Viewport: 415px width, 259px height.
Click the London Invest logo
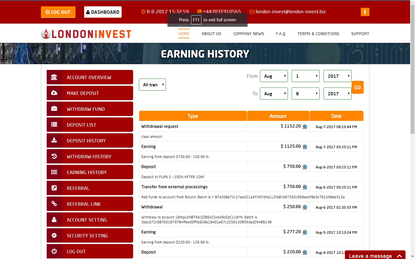[x=86, y=34]
